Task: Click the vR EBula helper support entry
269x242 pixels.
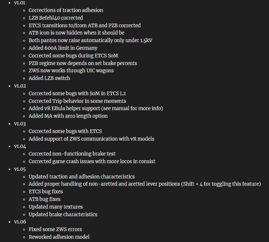Action: pos(96,108)
